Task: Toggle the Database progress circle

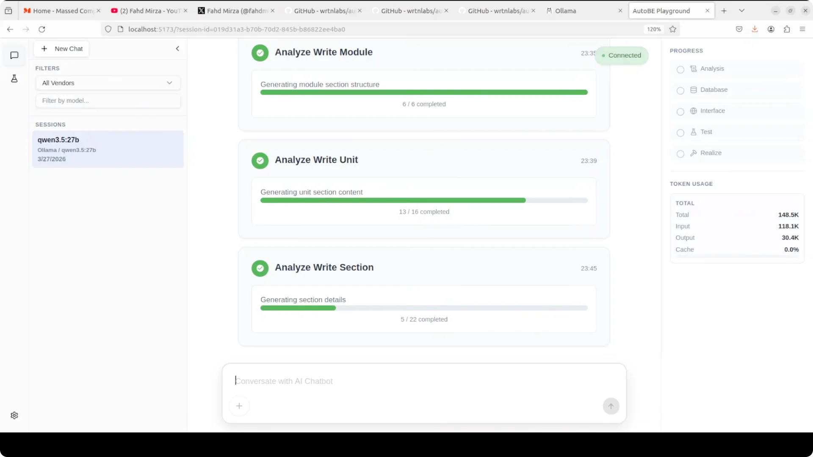Action: click(x=680, y=91)
